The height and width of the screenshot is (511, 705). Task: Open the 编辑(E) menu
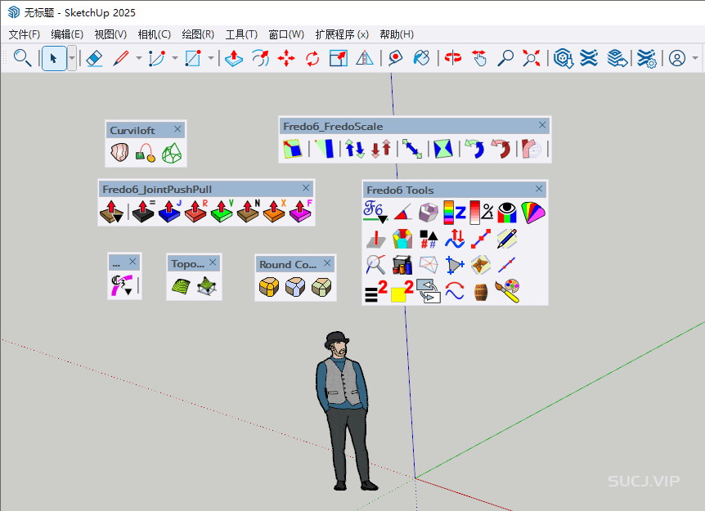pos(67,34)
